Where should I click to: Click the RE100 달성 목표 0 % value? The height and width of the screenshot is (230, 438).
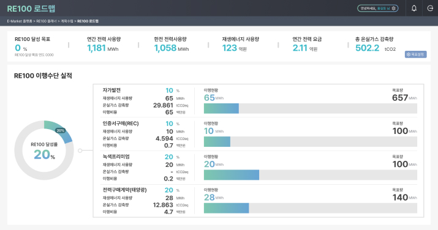click(21, 48)
